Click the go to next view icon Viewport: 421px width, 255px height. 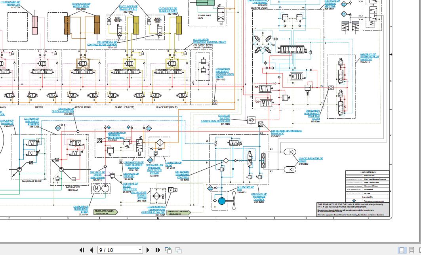click(x=179, y=250)
